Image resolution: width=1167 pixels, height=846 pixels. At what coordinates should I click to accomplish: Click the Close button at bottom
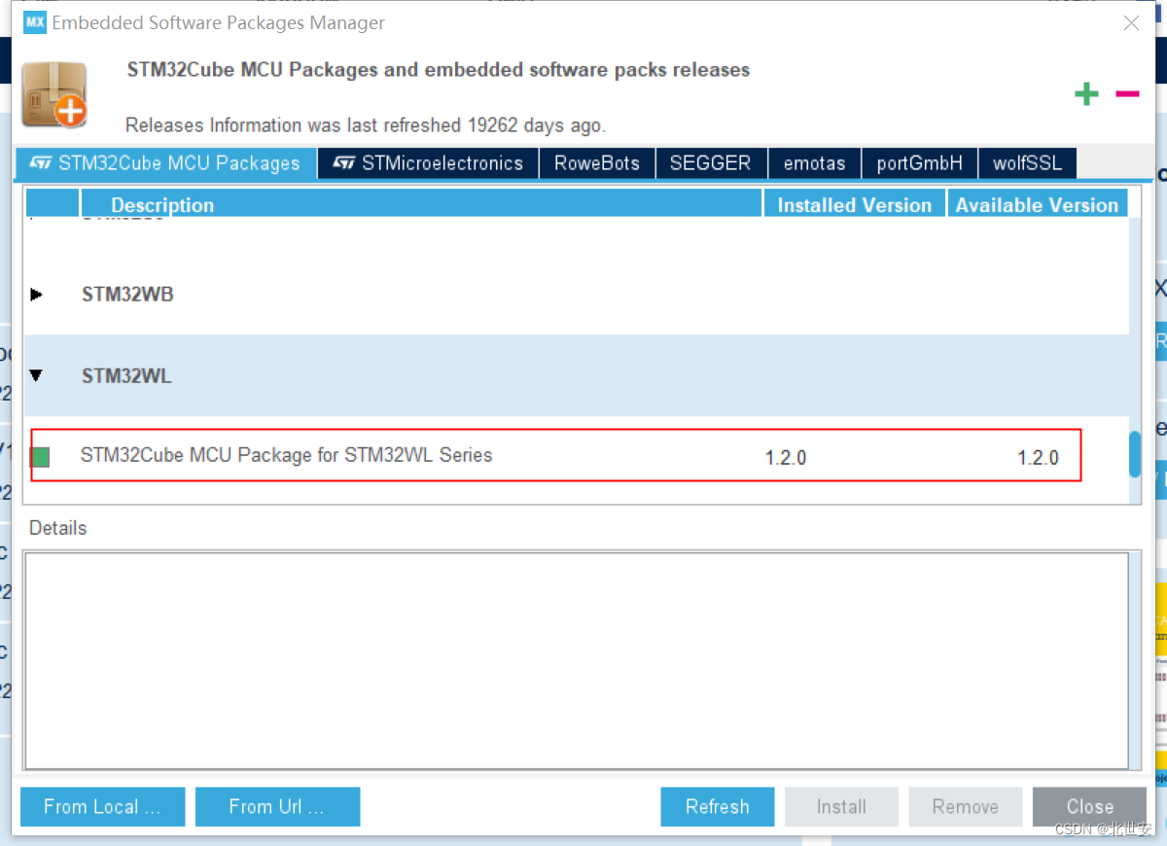point(1089,807)
